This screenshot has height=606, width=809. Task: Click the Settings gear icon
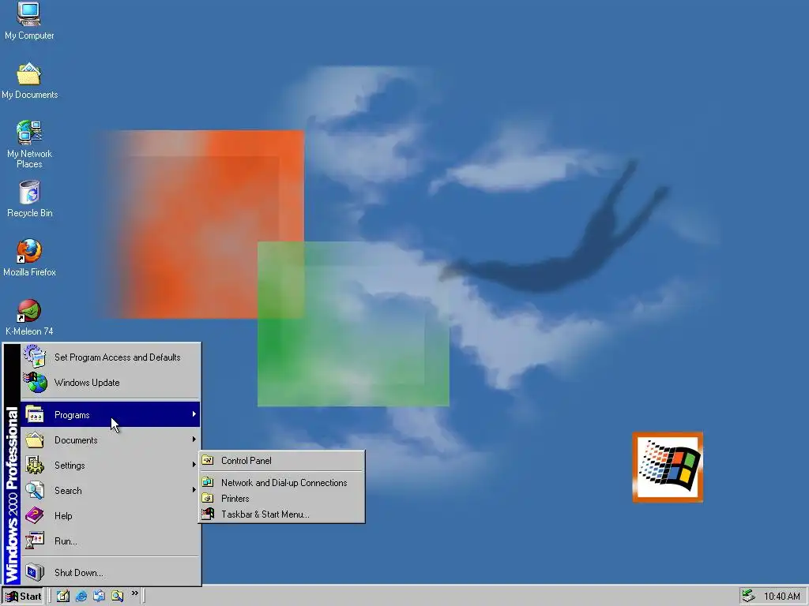pos(35,465)
